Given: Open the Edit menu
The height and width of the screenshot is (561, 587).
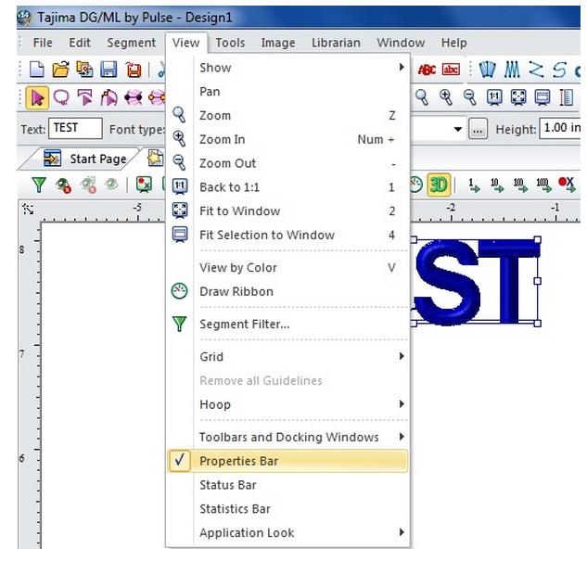Looking at the screenshot, I should [x=80, y=43].
